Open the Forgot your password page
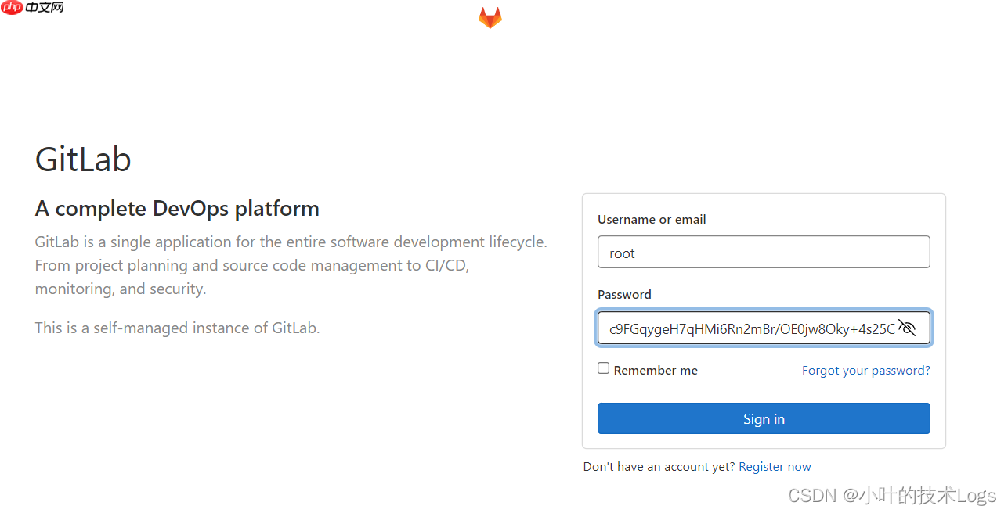 click(x=865, y=370)
